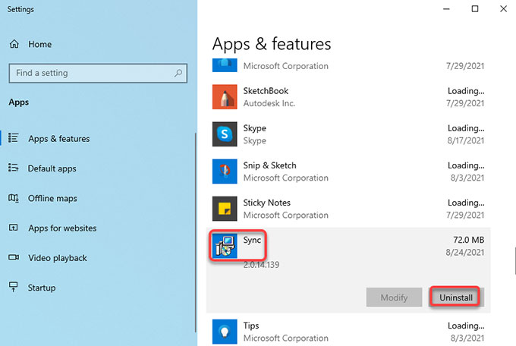The image size is (516, 346).
Task: Click the Video playback icon
Action: (x=14, y=257)
